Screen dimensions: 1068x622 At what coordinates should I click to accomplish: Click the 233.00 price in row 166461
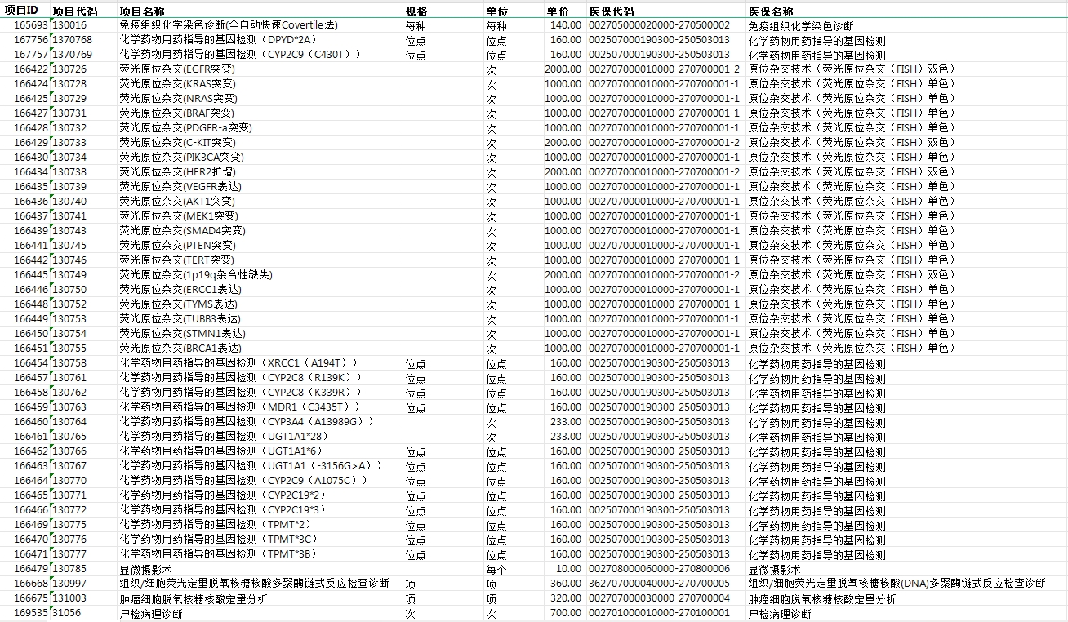566,437
